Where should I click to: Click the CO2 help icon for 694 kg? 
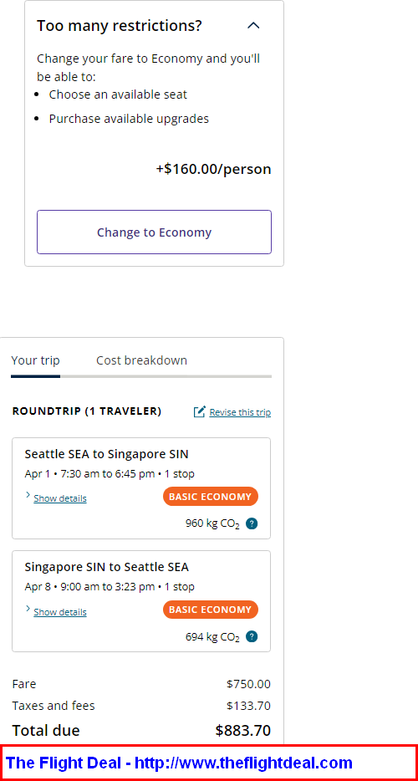click(252, 636)
